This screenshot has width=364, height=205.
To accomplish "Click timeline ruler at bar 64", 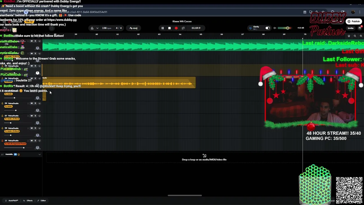I will pyautogui.click(x=180, y=34).
